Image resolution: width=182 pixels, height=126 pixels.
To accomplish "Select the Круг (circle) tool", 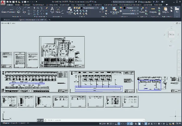I will click(x=18, y=10).
